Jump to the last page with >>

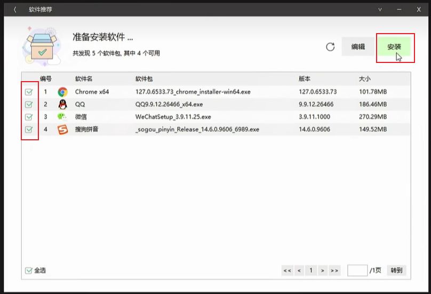click(x=334, y=271)
